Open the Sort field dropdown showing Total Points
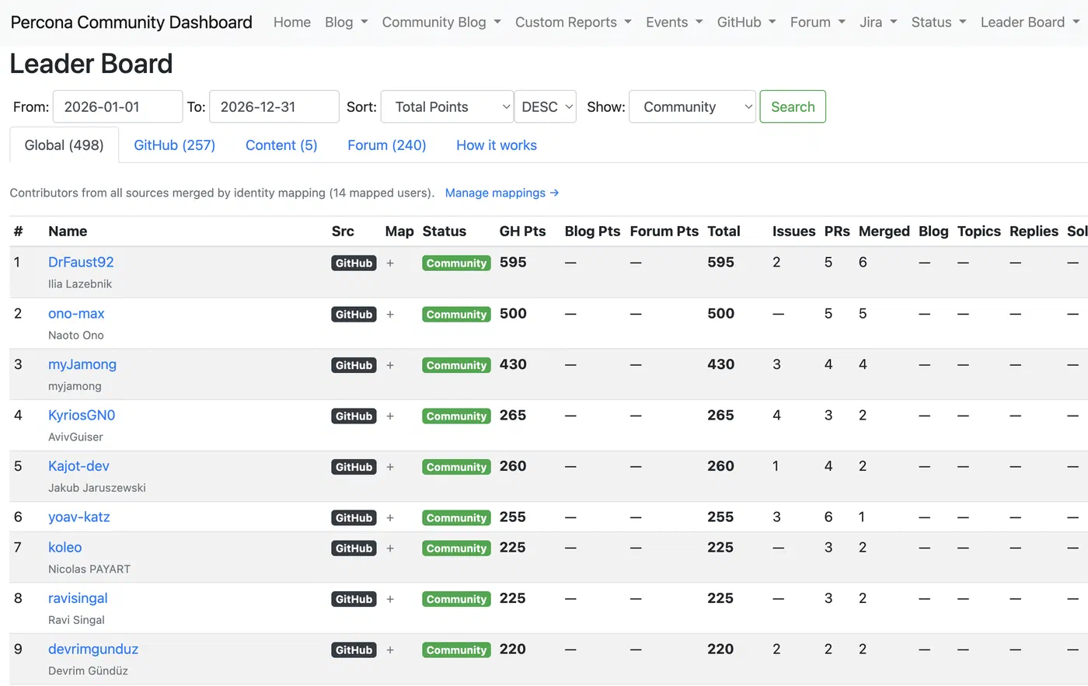1088x686 pixels. 447,106
